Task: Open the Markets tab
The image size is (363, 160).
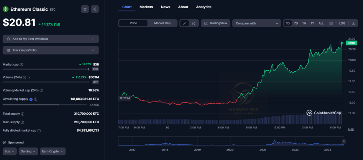Action: (x=146, y=7)
